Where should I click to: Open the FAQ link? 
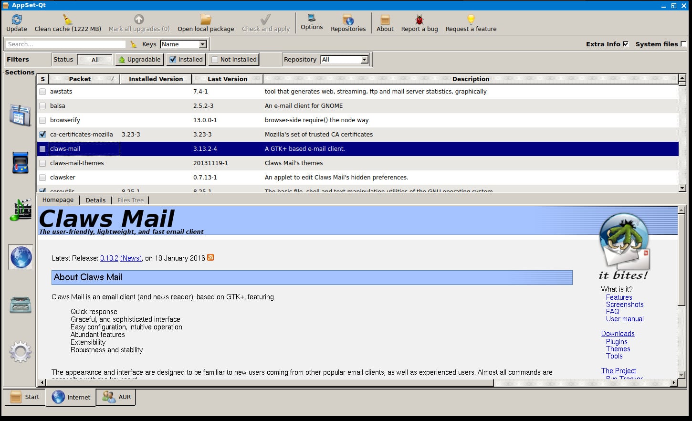point(613,312)
